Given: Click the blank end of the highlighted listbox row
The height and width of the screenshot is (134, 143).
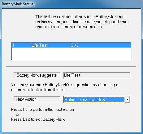Looking at the screenshot, I should [105, 45].
